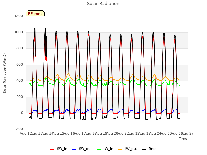Toggle the LW_in legend entry
207x155 pixels.
105,149
